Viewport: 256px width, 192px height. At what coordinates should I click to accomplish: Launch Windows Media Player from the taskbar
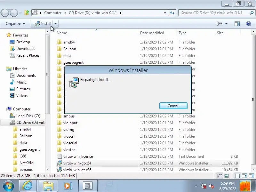click(x=68, y=186)
